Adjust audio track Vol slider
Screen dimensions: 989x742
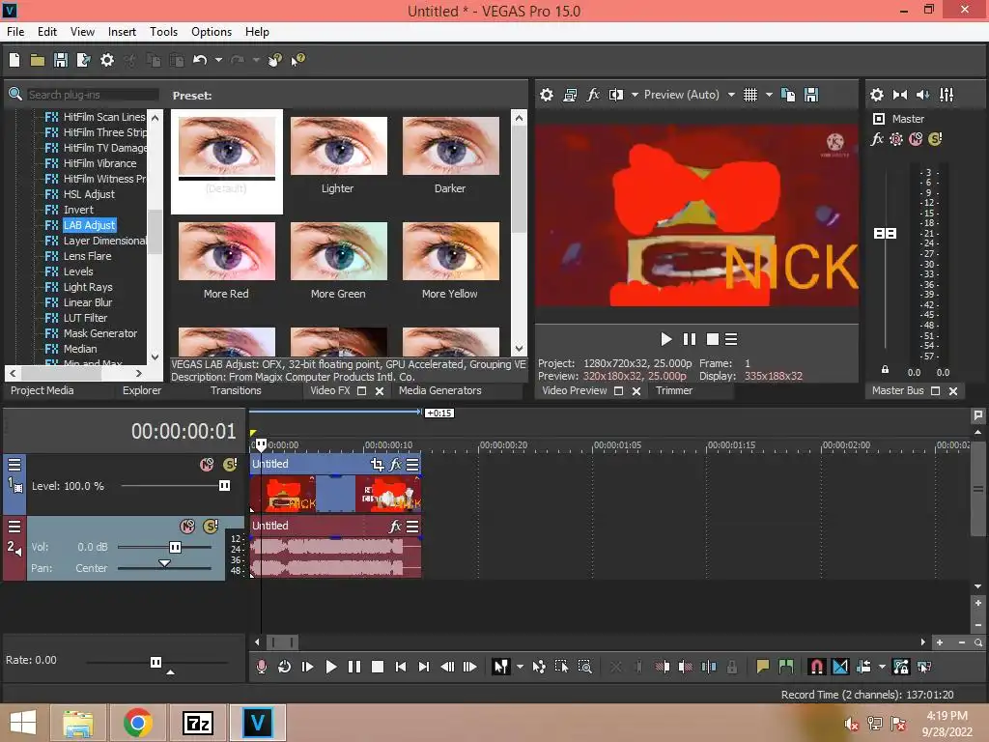pyautogui.click(x=176, y=547)
